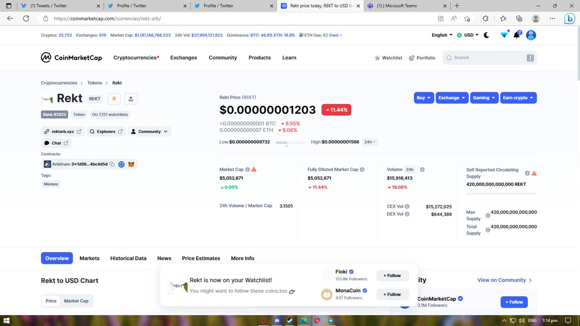Open Edge favorites list icon

tap(503, 18)
